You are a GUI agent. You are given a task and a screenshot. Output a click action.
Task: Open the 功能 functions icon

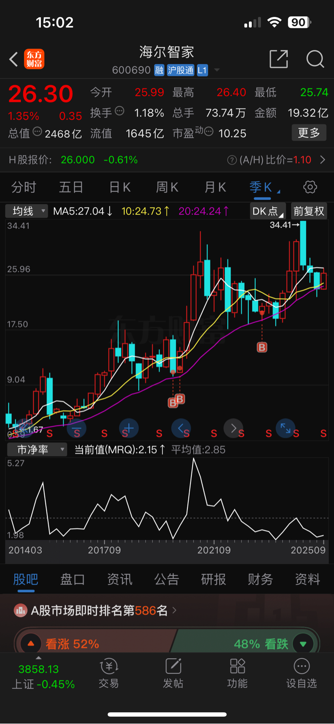(237, 666)
